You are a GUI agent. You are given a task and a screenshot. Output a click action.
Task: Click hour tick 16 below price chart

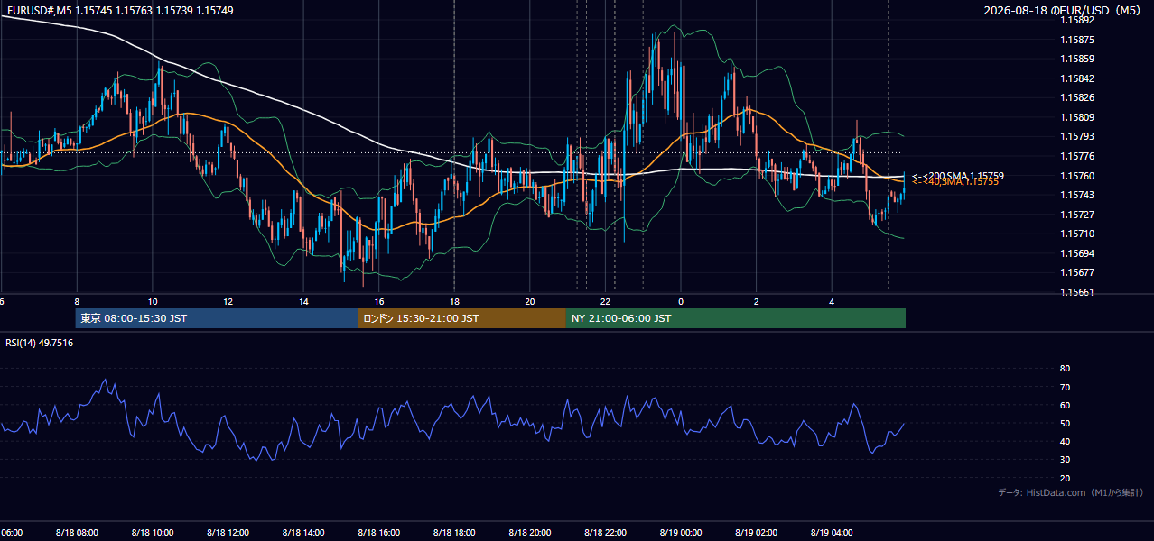(379, 301)
